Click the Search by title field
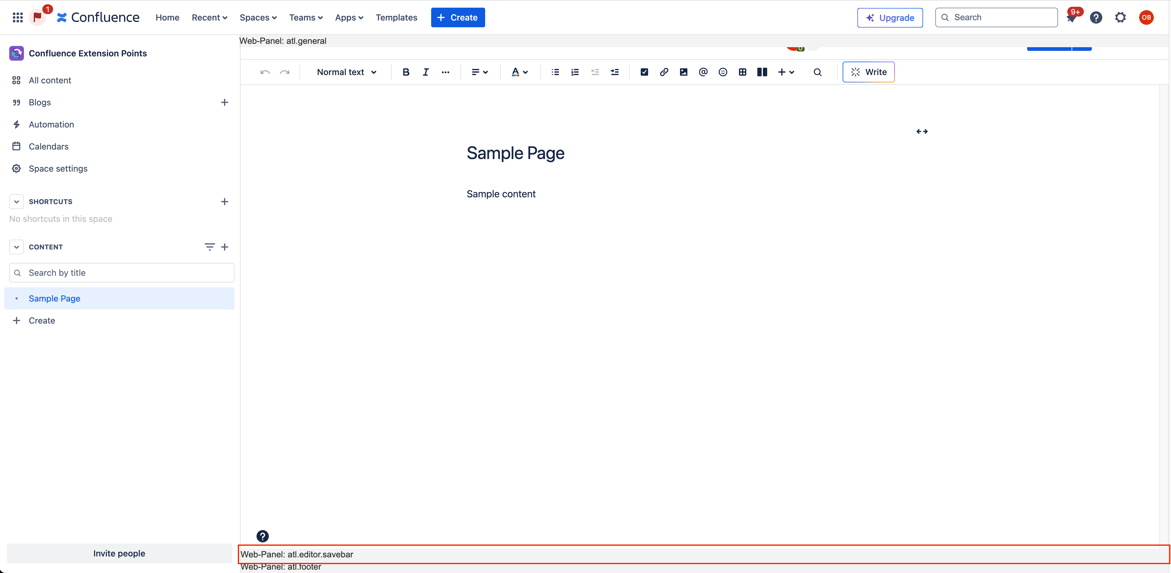Screen dimensions: 1171x573 [122, 273]
